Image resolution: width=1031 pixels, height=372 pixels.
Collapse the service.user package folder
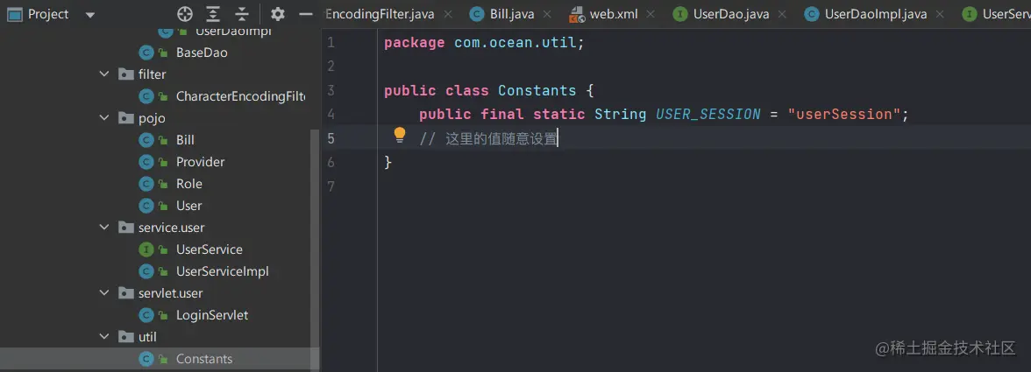point(103,228)
